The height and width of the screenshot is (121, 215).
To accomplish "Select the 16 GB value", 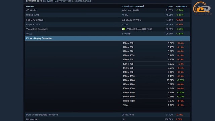I will 125,15.
